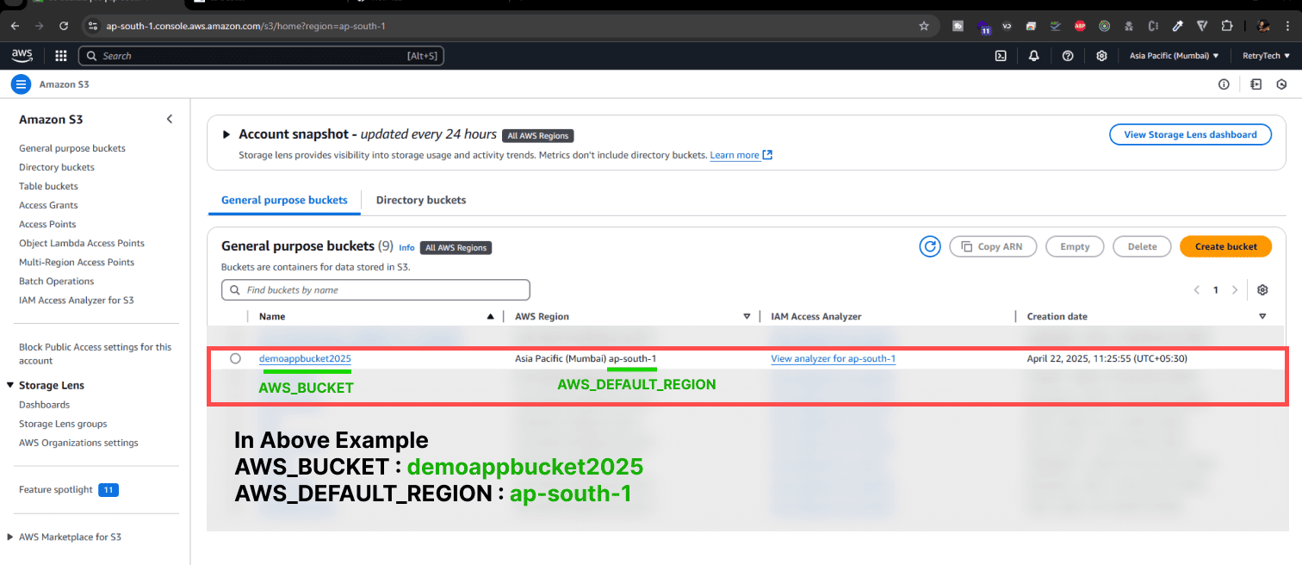Open the Asia Pacific (Mumbai) region dropdown
1302x565 pixels.
pyautogui.click(x=1174, y=56)
